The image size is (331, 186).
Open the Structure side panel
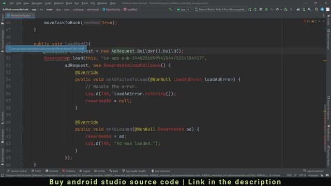3,118
